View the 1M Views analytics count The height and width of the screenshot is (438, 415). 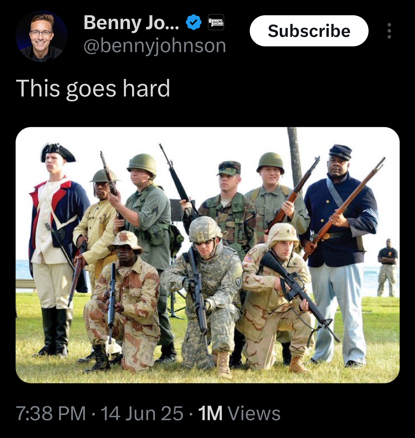tap(239, 413)
